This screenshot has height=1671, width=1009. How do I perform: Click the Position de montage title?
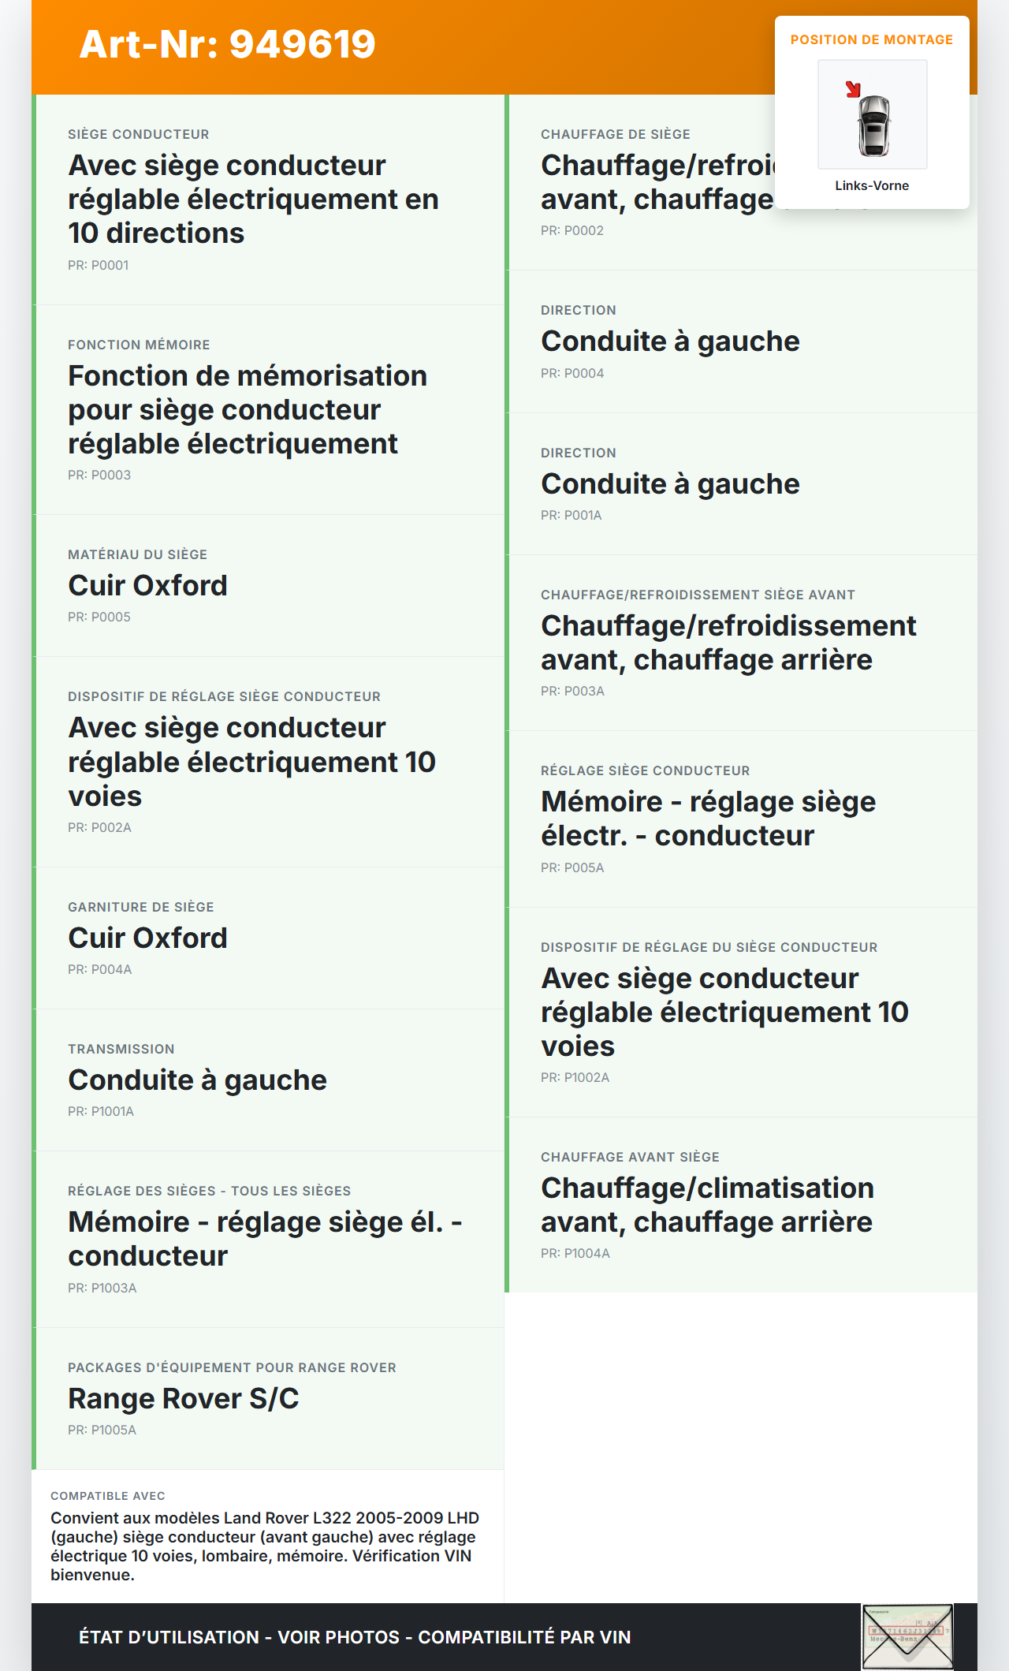[871, 39]
